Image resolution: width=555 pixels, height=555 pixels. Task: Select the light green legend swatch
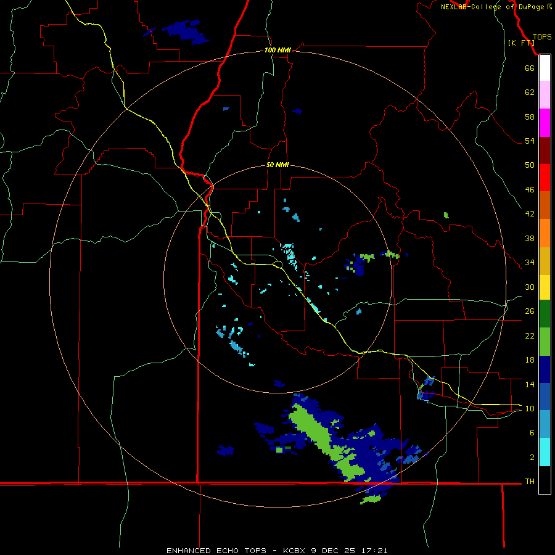pyautogui.click(x=545, y=342)
